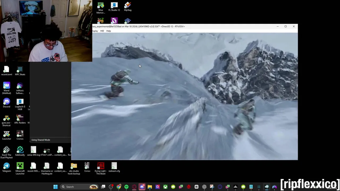Select redream.cfg file on desktop

[114, 168]
